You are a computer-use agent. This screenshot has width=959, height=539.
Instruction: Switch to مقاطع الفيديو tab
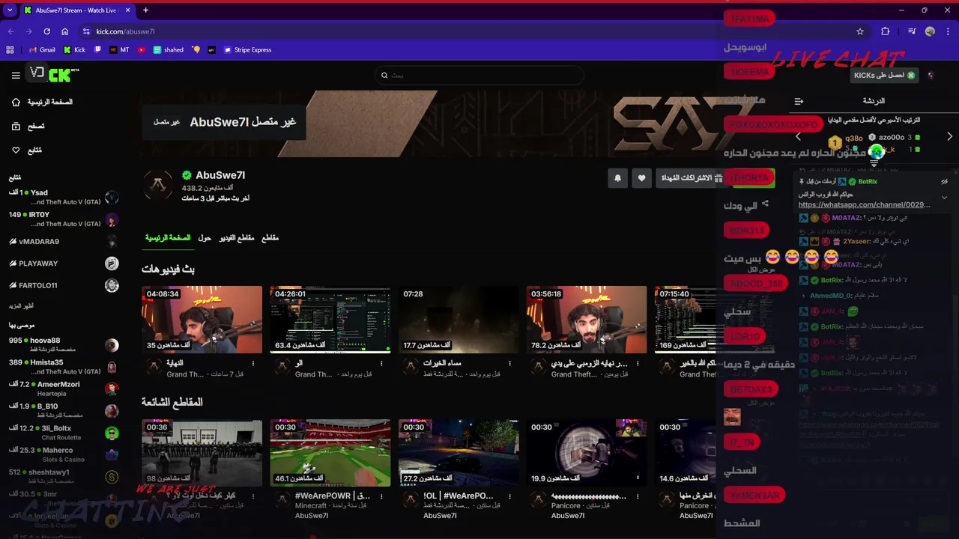click(x=237, y=238)
